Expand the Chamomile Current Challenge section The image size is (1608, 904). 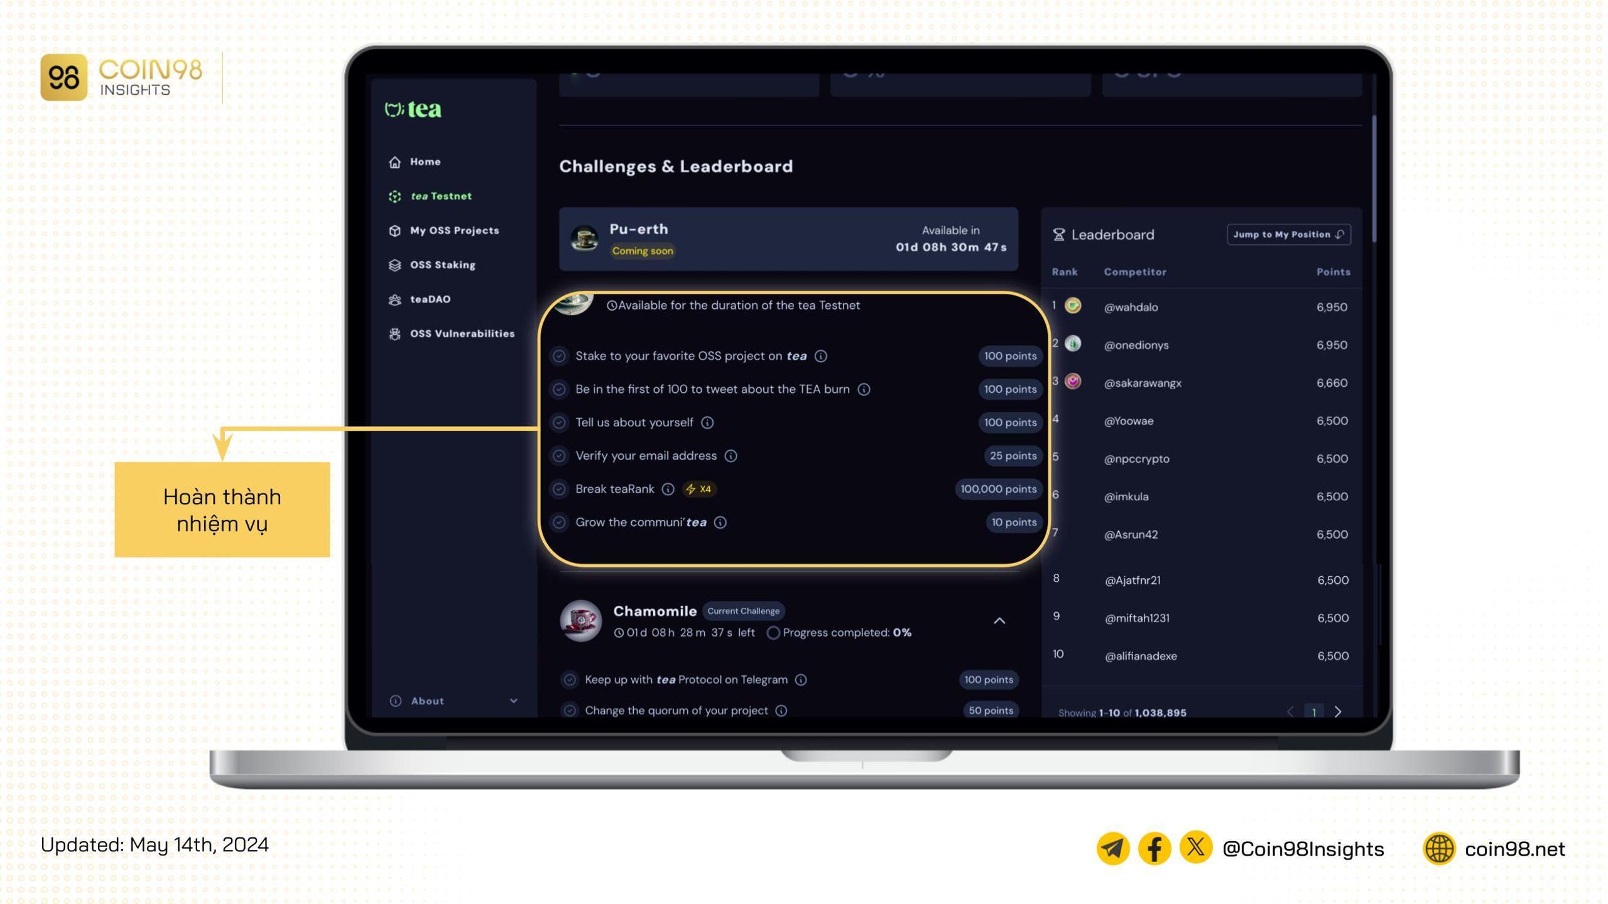pyautogui.click(x=998, y=619)
